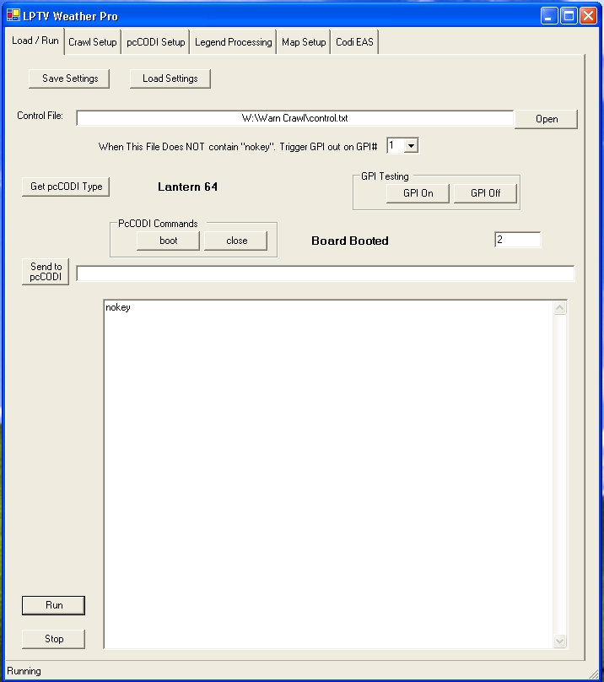Click the Lantern 64 type label
This screenshot has height=682, width=604.
[x=187, y=187]
